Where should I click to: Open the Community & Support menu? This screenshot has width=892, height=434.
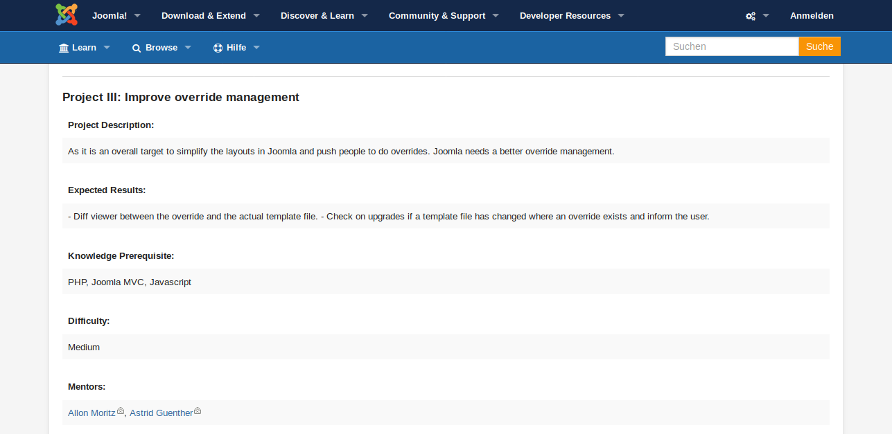[x=437, y=15]
